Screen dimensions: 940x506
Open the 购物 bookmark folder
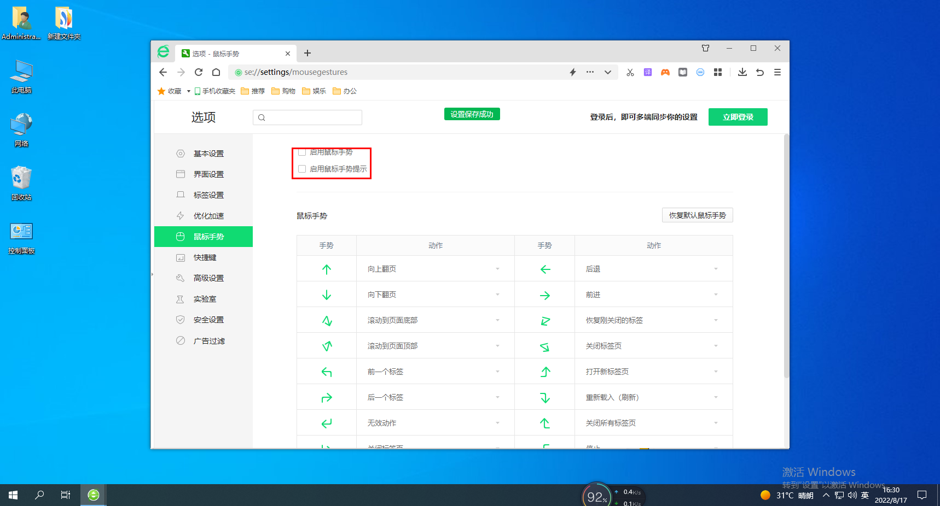[x=283, y=91]
